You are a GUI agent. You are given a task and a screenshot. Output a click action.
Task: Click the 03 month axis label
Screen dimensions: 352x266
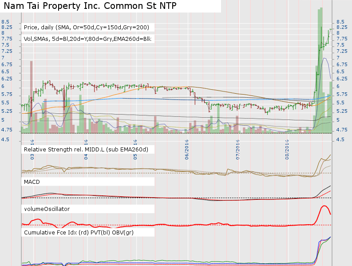pos(32,157)
